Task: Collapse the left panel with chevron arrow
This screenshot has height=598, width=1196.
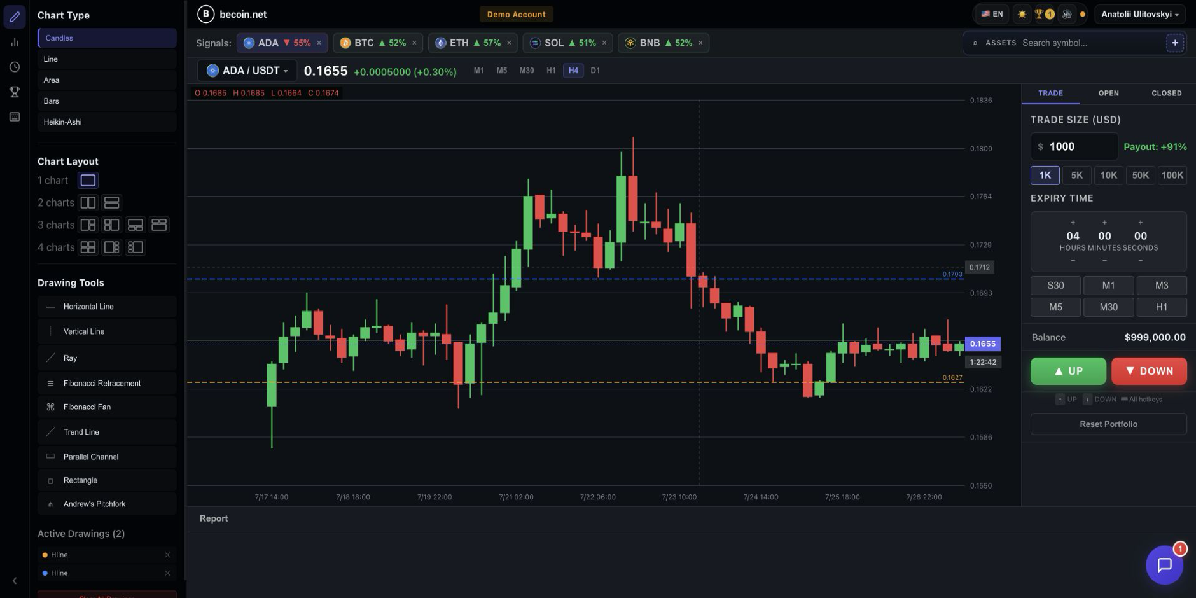Action: coord(15,580)
